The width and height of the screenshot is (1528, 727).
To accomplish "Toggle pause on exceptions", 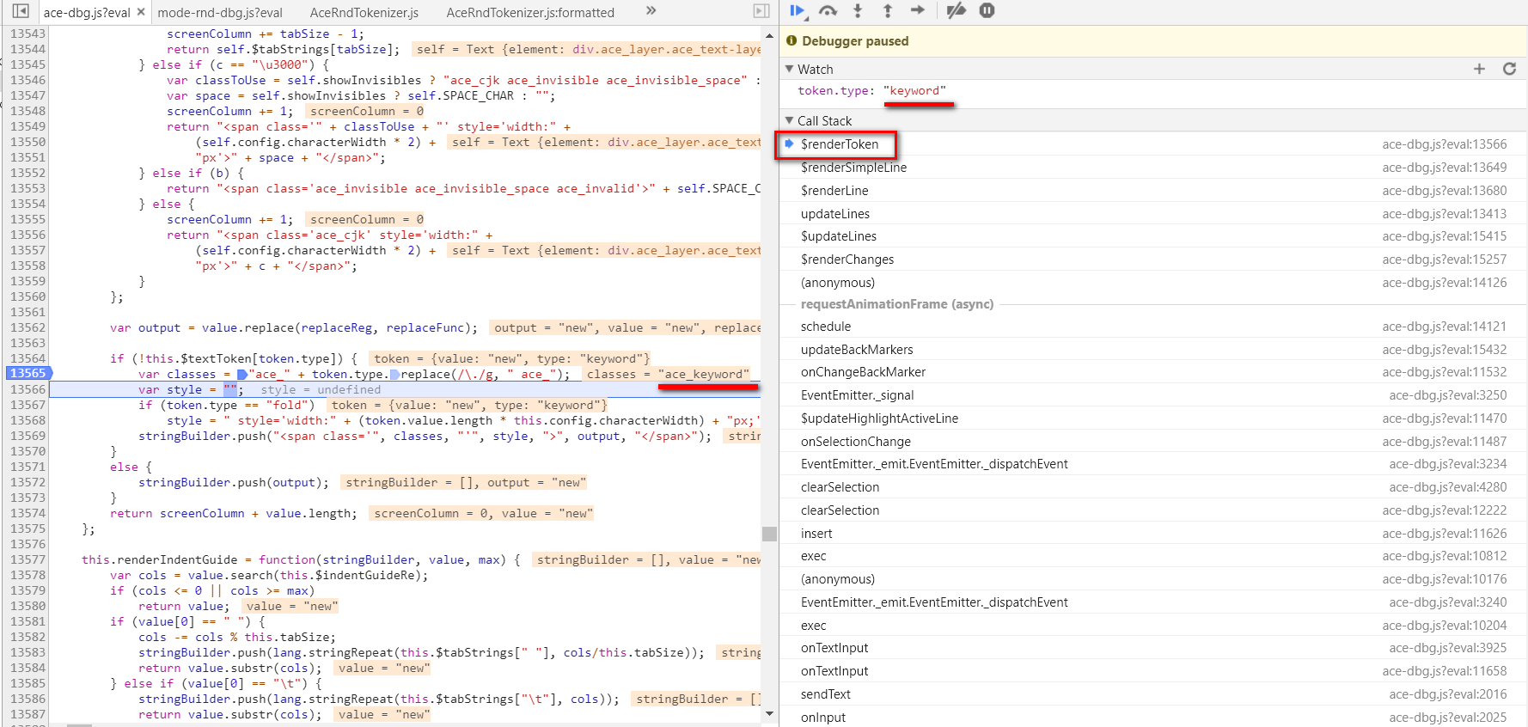I will (987, 10).
